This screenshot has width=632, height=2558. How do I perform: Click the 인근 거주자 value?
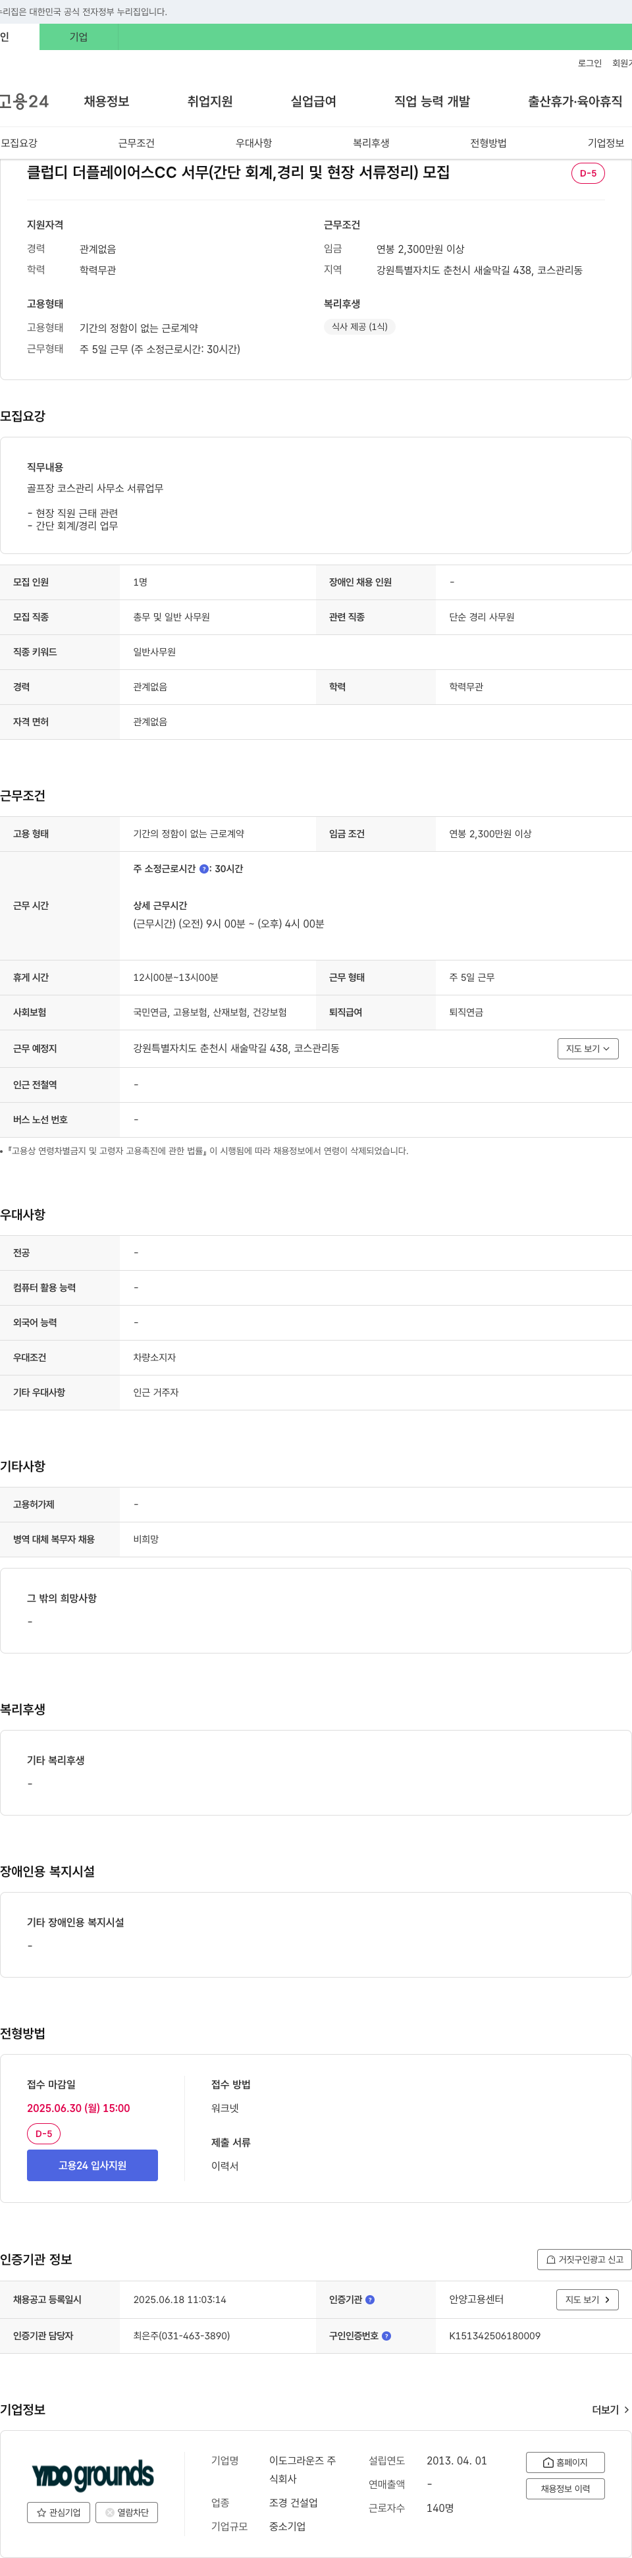[156, 1392]
